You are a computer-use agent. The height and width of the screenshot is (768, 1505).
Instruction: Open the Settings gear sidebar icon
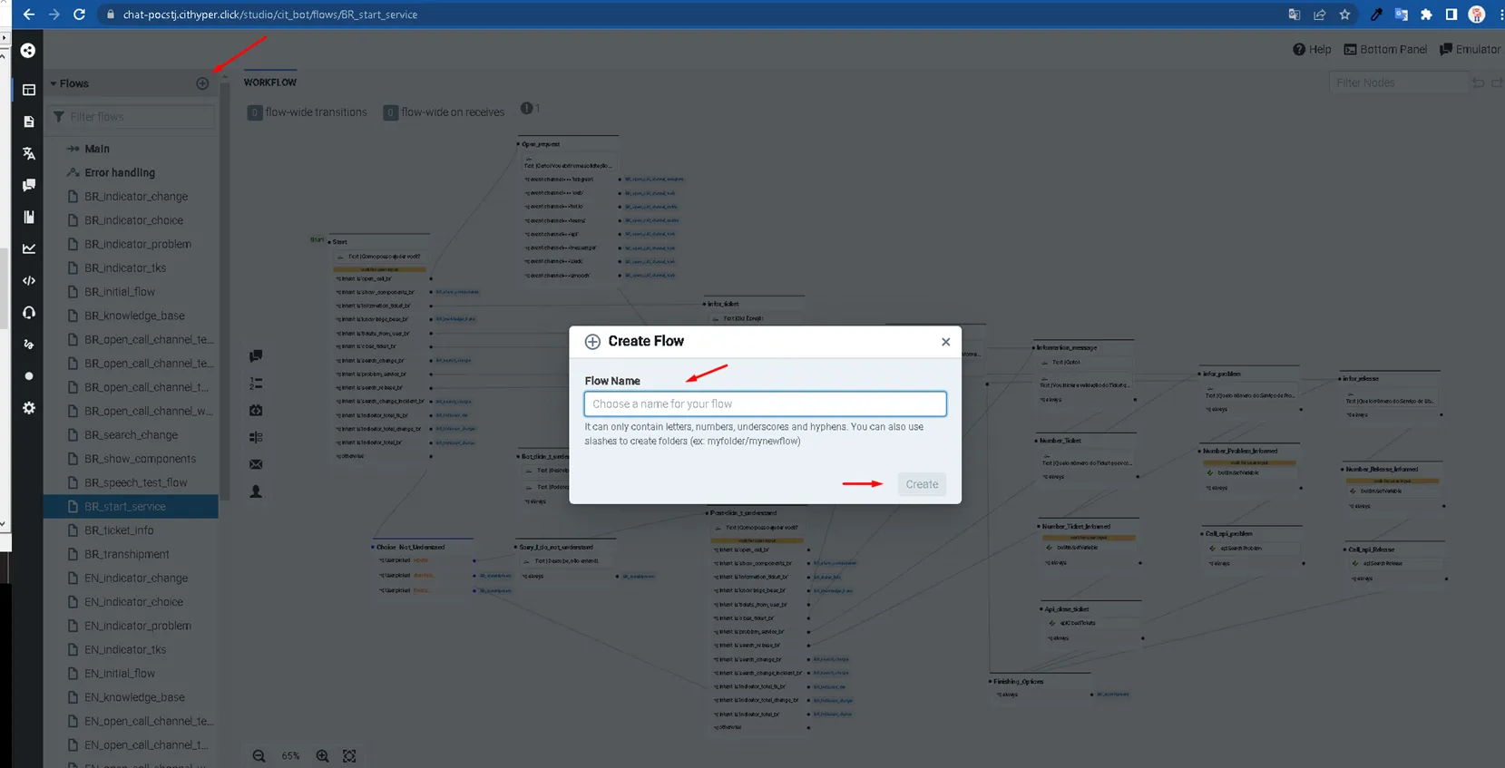[x=29, y=408]
